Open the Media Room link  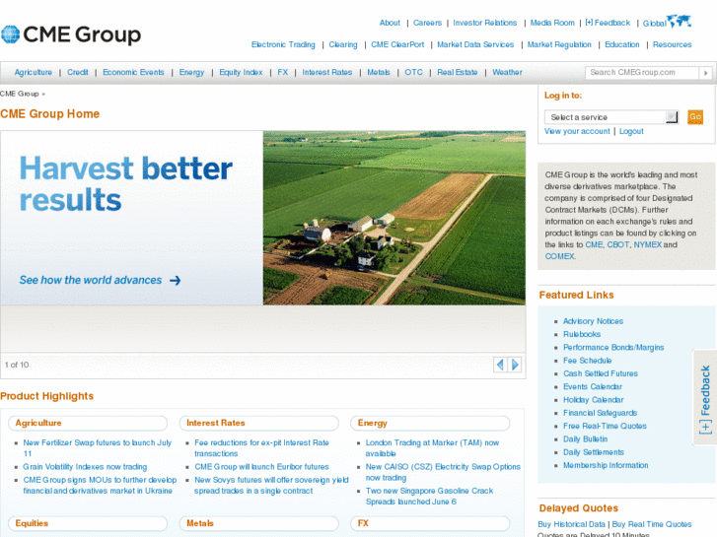[552, 23]
